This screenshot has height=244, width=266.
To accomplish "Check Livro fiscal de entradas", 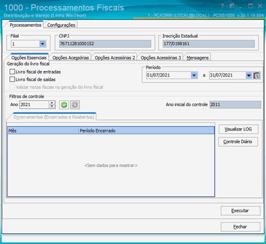I will click(12, 71).
